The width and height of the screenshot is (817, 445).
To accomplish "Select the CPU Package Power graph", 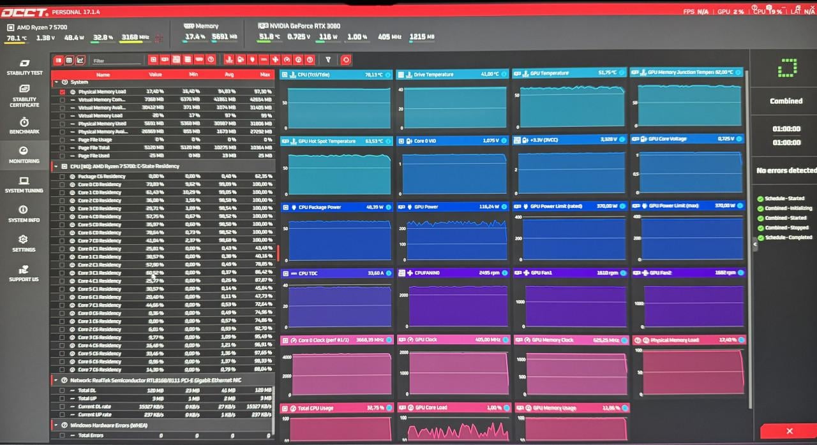I will point(336,232).
